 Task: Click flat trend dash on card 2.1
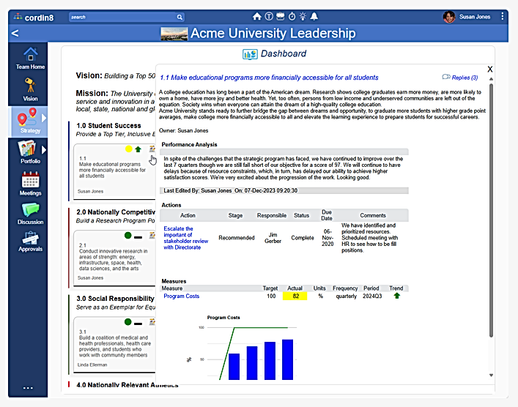tap(138, 237)
